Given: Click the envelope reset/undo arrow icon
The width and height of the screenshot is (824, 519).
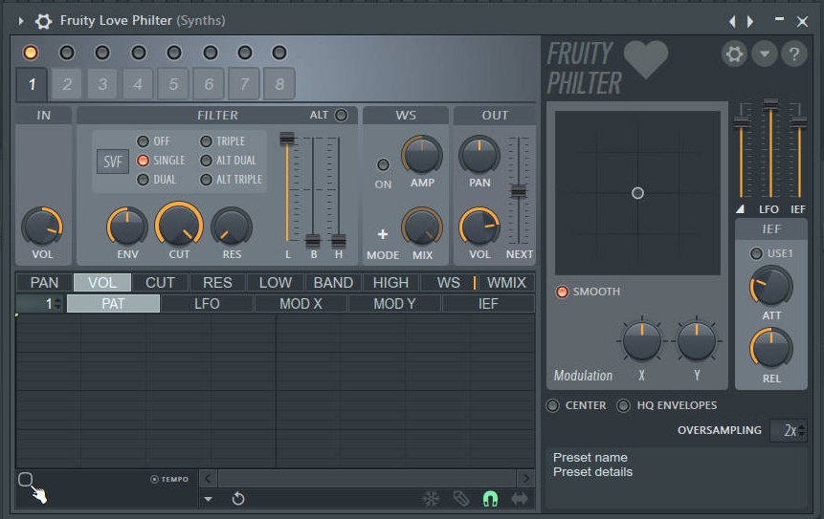Looking at the screenshot, I should click(238, 499).
